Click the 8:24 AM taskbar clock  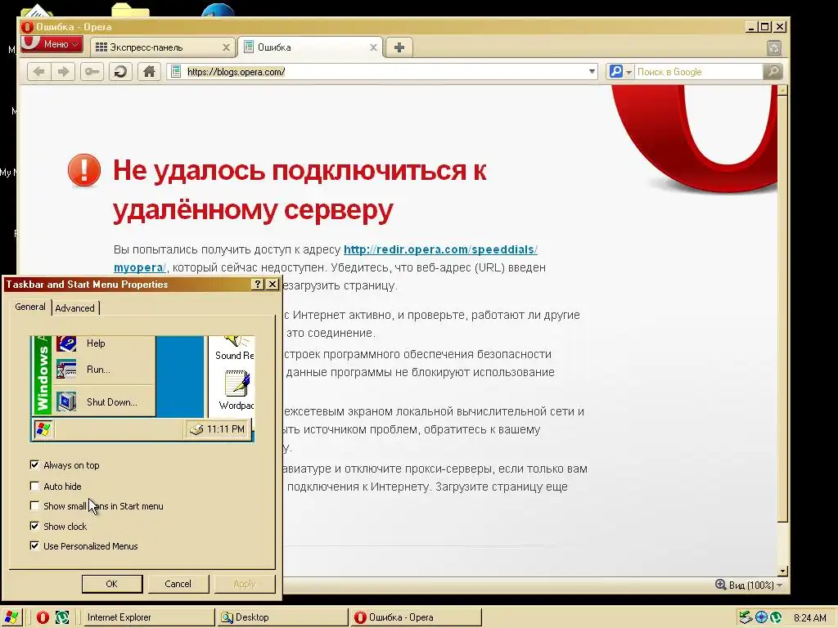[809, 618]
